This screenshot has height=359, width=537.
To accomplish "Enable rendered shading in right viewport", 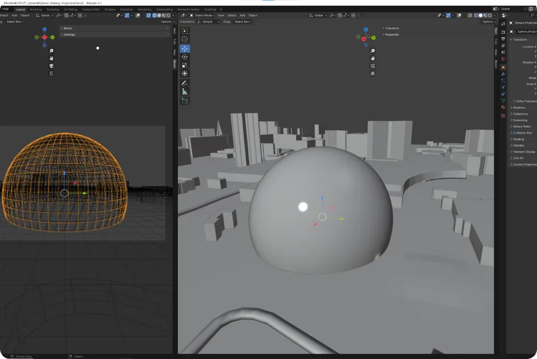I will click(490, 15).
